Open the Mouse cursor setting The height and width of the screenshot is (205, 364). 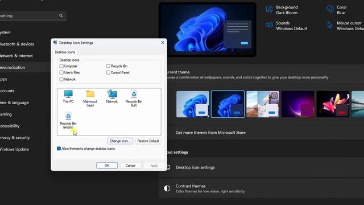click(x=345, y=26)
